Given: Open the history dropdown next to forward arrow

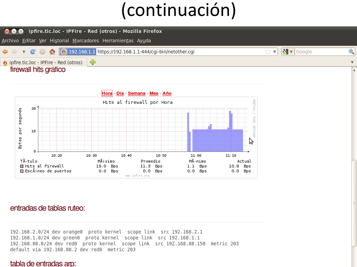Looking at the screenshot, I should pyautogui.click(x=24, y=52).
